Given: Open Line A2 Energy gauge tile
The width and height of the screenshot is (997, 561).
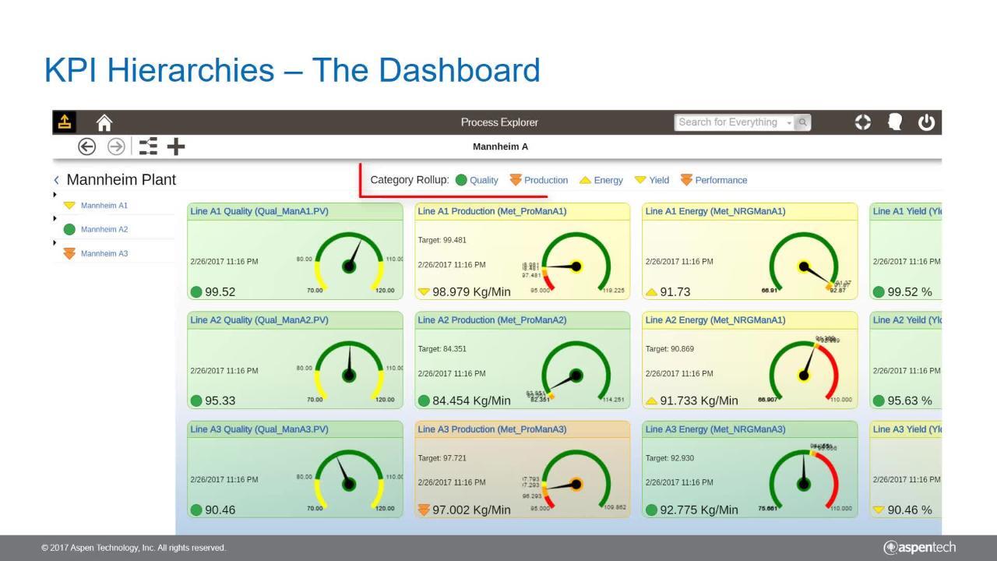Looking at the screenshot, I should 749,360.
